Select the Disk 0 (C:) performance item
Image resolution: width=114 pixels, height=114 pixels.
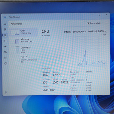click(x=24, y=50)
